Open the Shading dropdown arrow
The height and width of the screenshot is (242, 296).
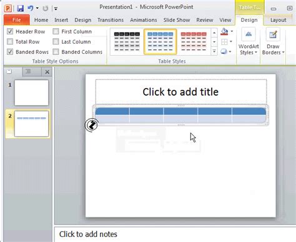(232, 31)
